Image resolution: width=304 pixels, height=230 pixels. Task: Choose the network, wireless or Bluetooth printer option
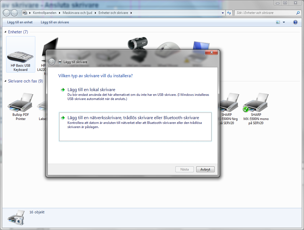[x=133, y=118]
